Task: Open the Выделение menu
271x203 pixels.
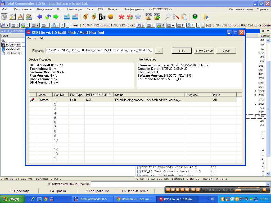Action: pyautogui.click(x=44, y=9)
